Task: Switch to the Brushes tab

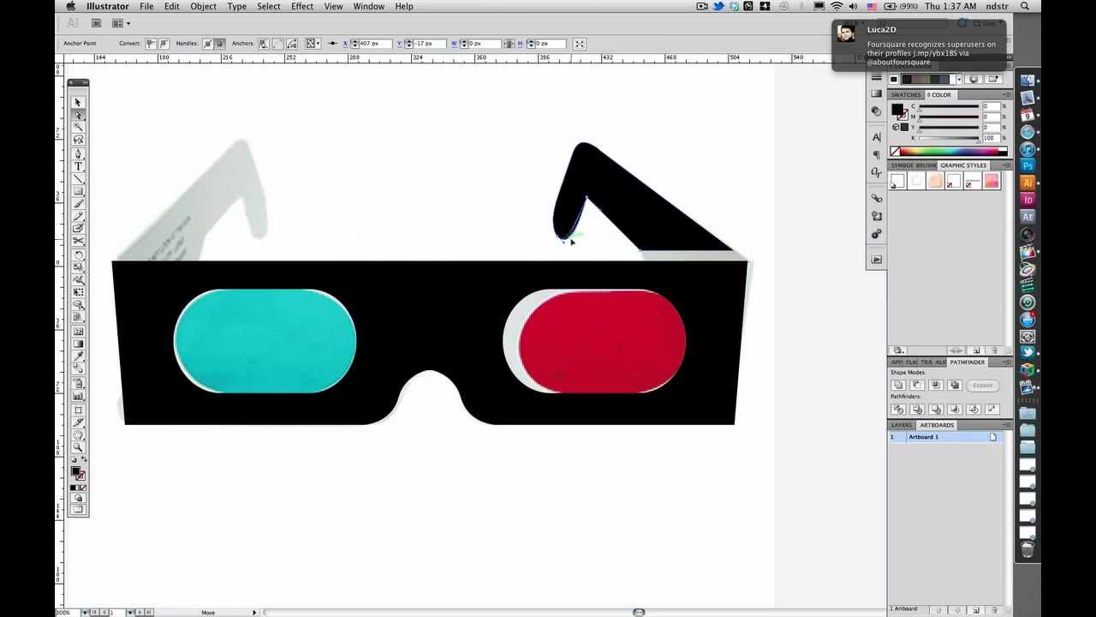Action: [926, 165]
